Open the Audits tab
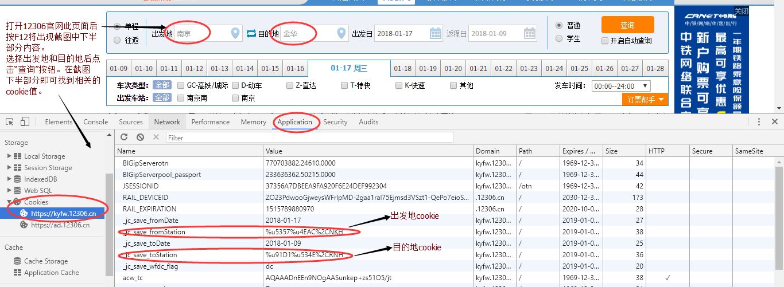Image resolution: width=784 pixels, height=287 pixels. point(368,122)
